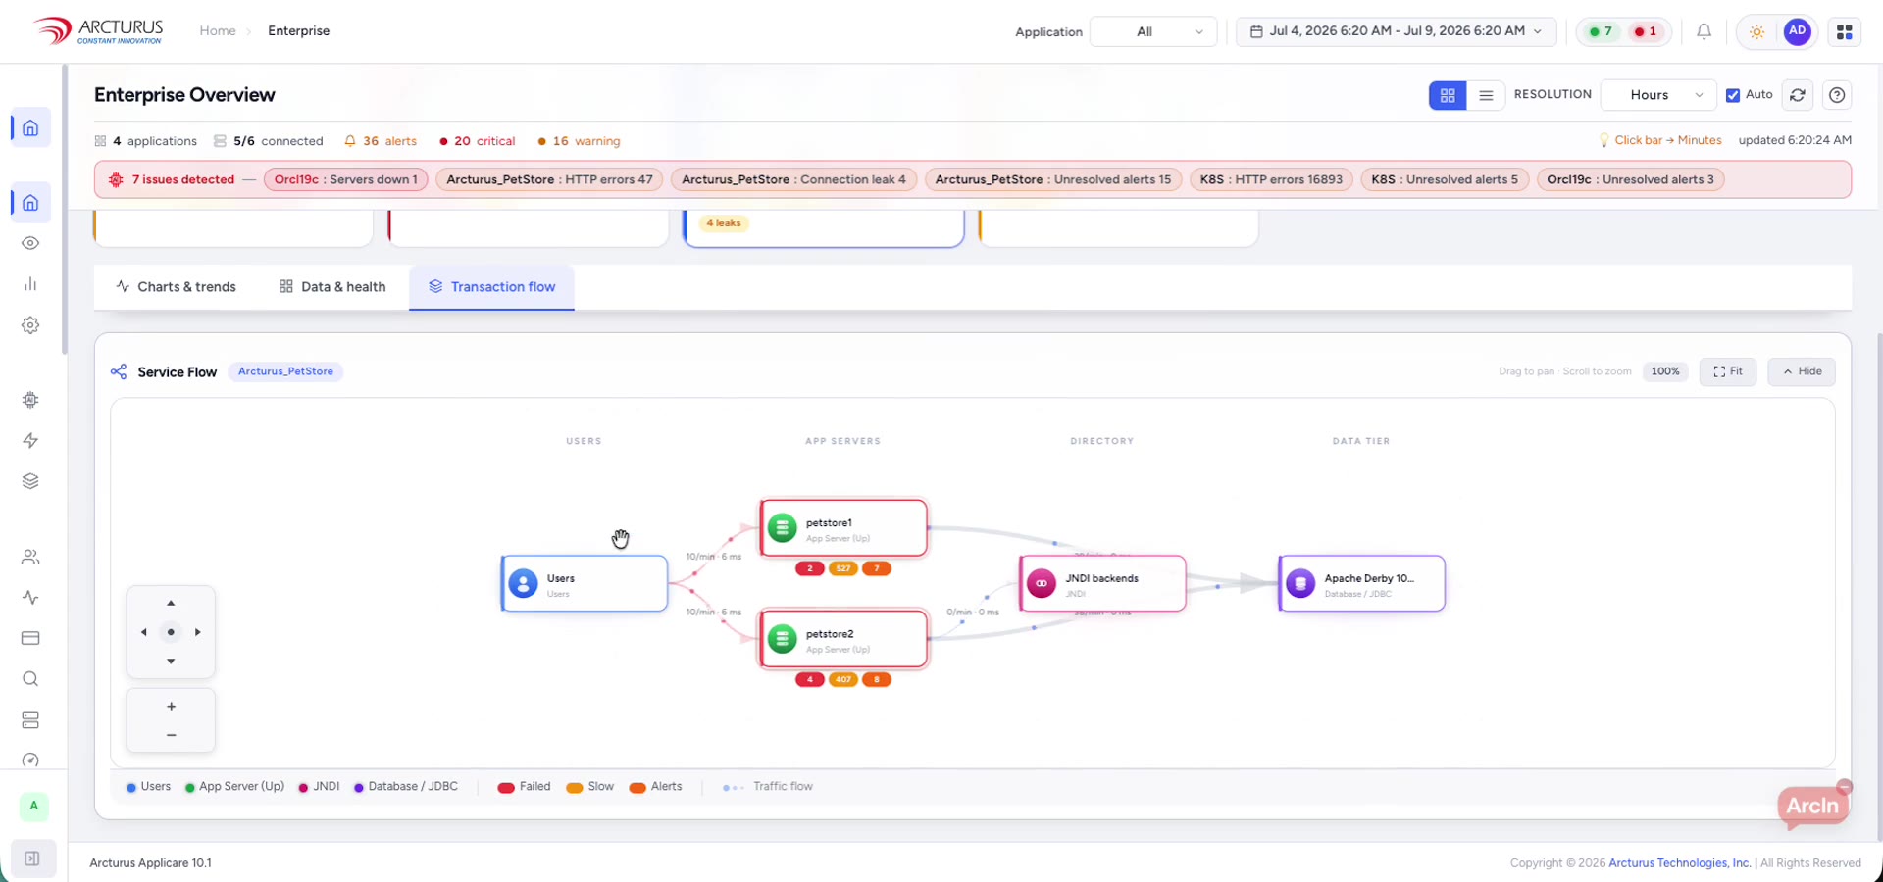
Task: Click the Arcturus_PetStore Connection leak 4 chip
Action: point(793,179)
